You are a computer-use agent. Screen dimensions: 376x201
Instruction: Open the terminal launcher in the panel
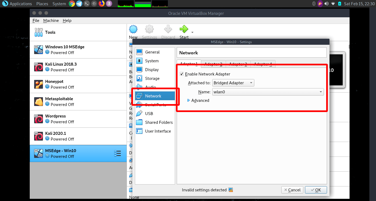[87, 4]
